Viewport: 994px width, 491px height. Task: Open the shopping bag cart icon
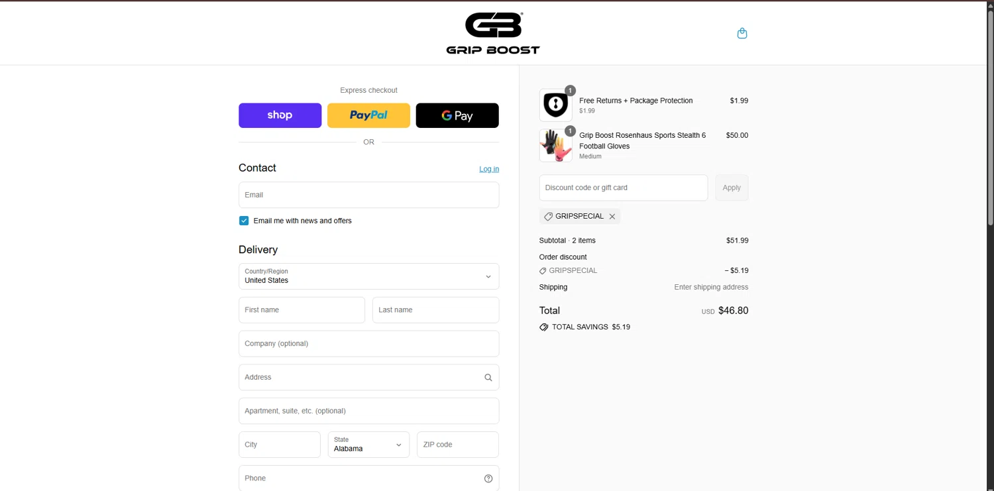[742, 33]
